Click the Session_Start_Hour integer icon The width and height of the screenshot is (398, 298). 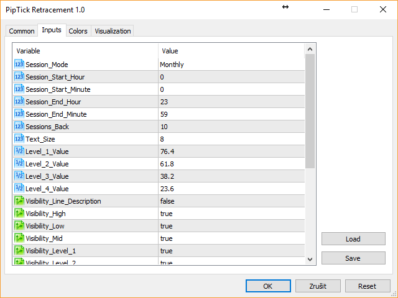(x=19, y=77)
